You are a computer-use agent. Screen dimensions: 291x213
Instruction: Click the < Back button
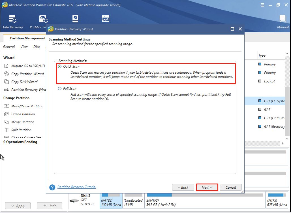pos(183,188)
